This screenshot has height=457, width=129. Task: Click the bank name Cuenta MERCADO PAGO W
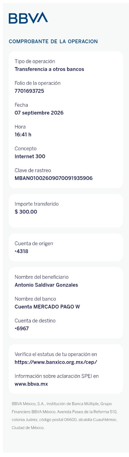(x=47, y=306)
